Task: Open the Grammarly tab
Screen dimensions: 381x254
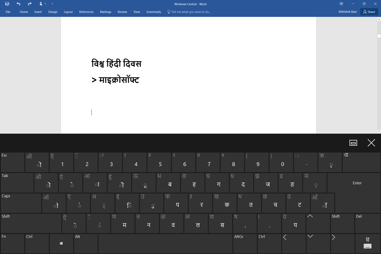Action: click(154, 12)
